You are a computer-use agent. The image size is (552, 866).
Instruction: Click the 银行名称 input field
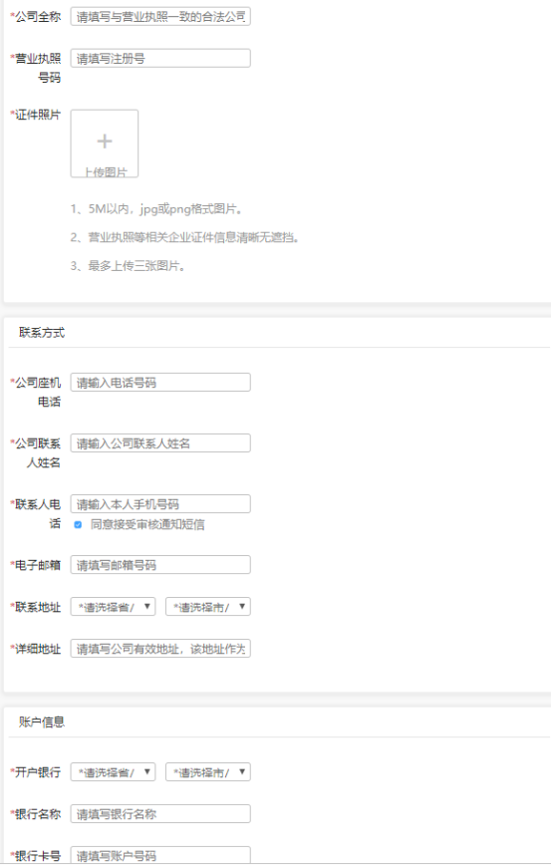click(x=160, y=814)
